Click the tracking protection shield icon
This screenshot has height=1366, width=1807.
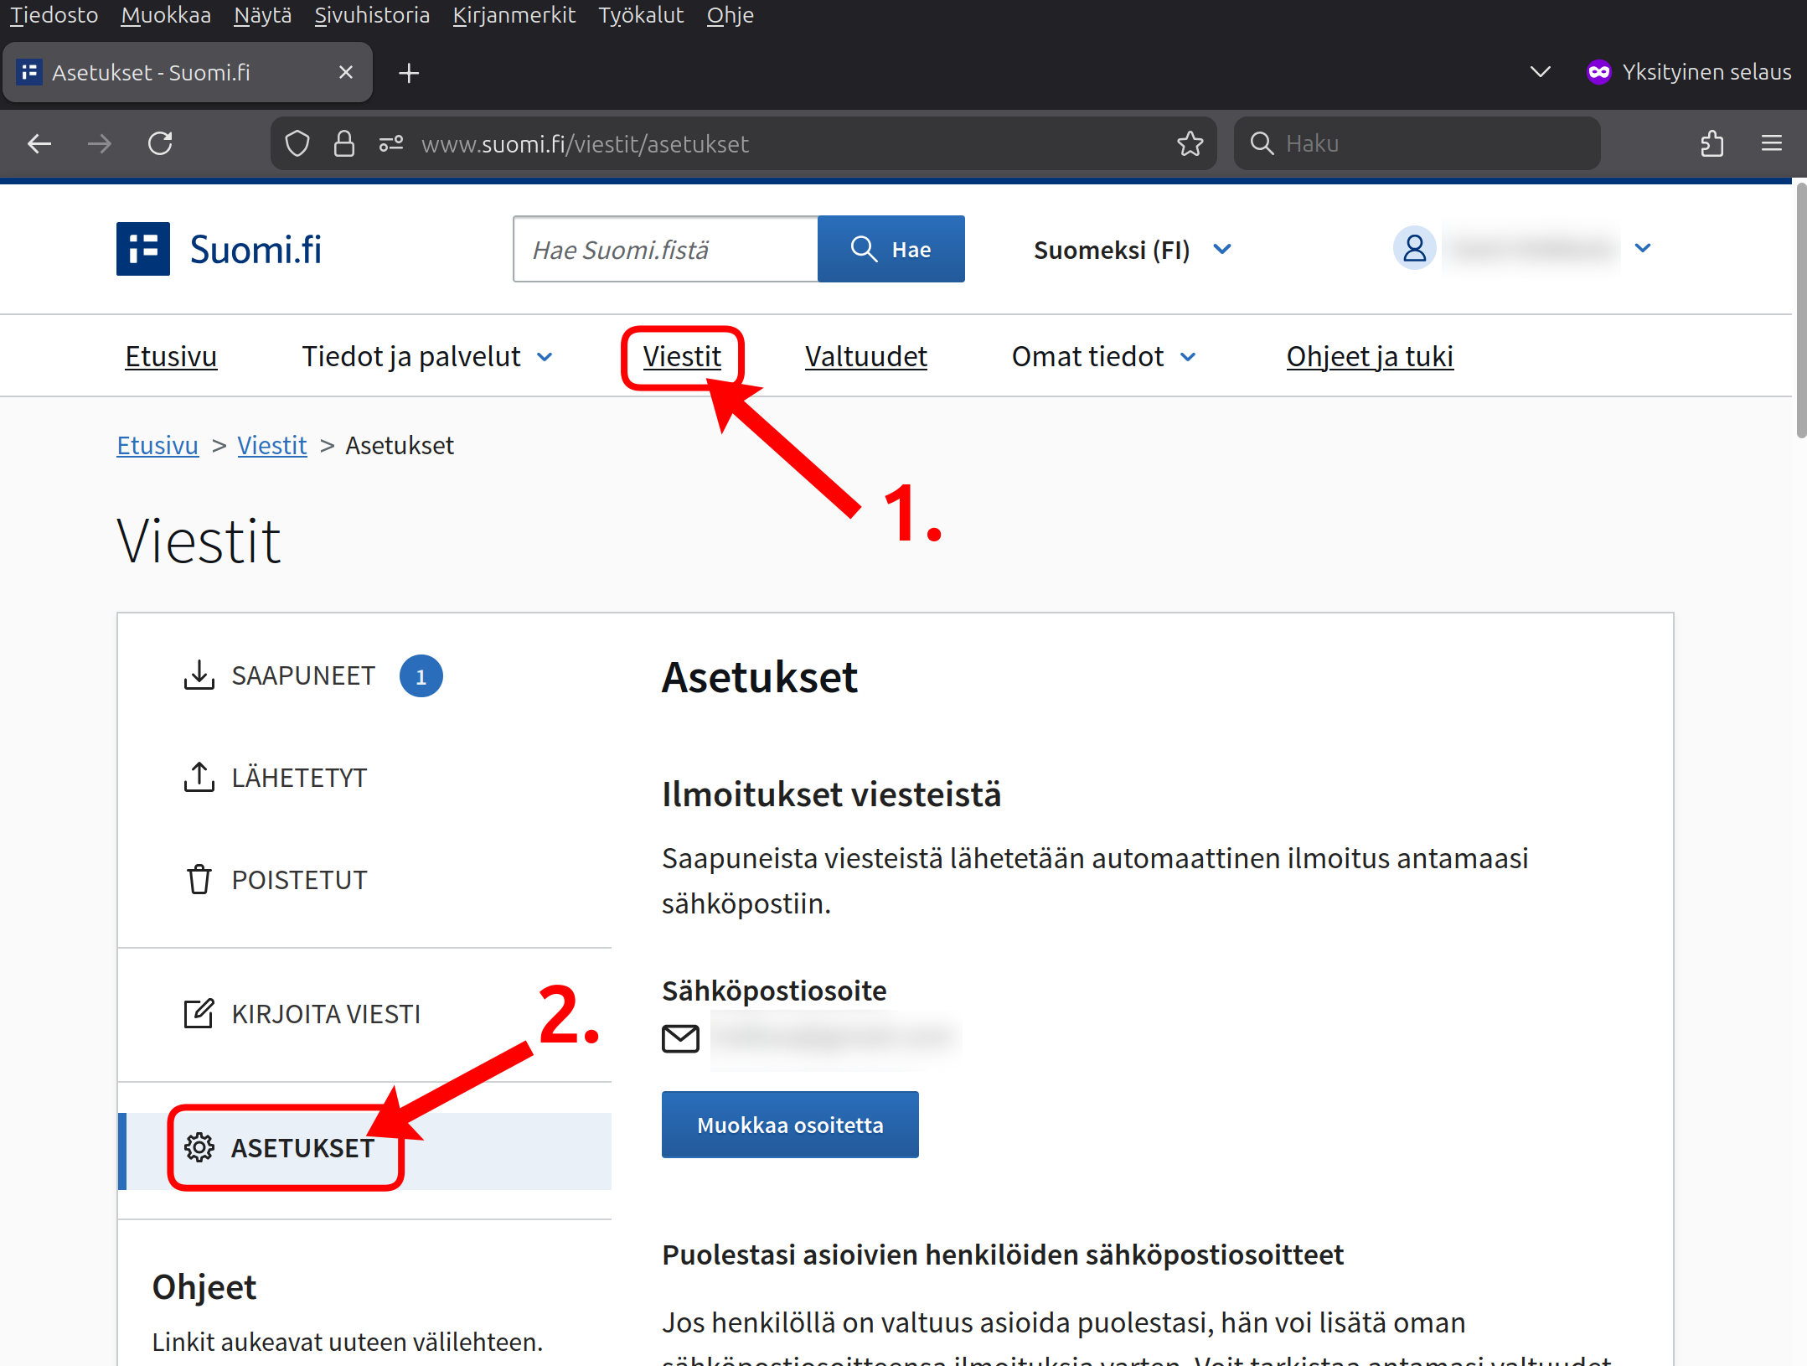coord(297,143)
